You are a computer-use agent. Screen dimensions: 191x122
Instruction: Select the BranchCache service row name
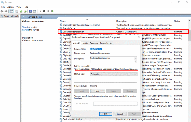(x=69, y=28)
